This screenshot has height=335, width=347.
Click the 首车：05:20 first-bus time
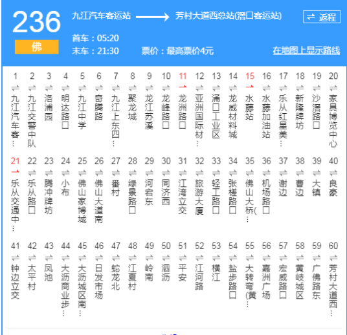point(95,38)
